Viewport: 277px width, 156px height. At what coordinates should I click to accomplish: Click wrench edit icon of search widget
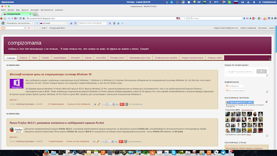point(267,75)
